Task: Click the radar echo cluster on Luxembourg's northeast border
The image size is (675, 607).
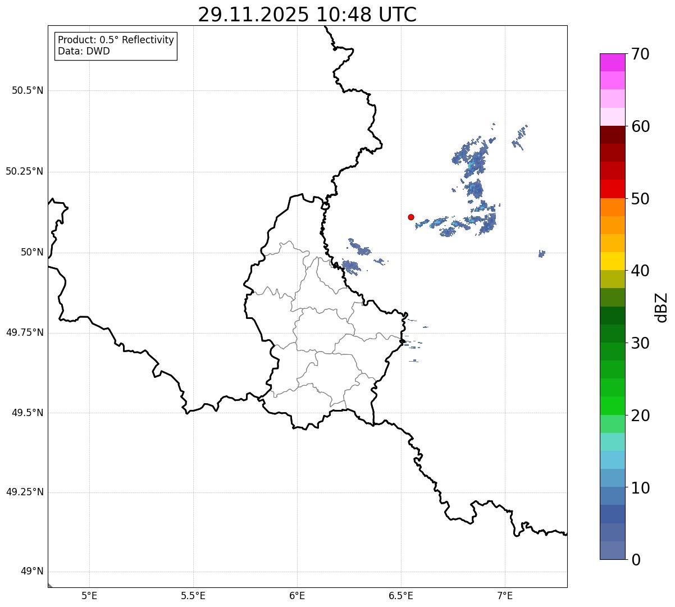Action: tap(352, 267)
